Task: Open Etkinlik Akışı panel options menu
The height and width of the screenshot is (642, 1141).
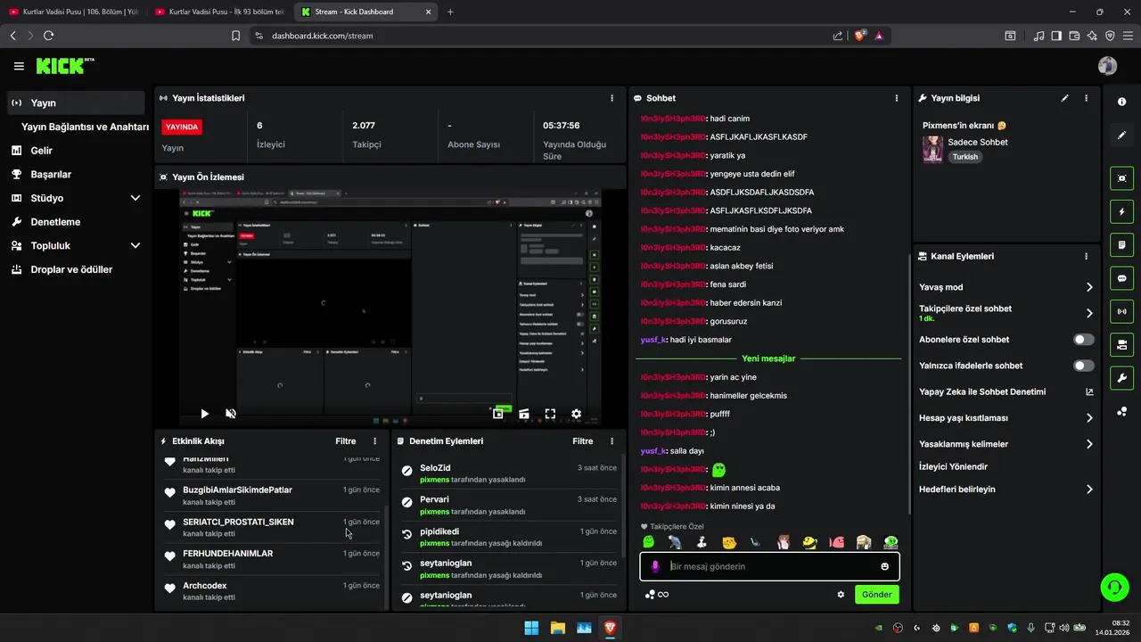Action: pos(374,441)
